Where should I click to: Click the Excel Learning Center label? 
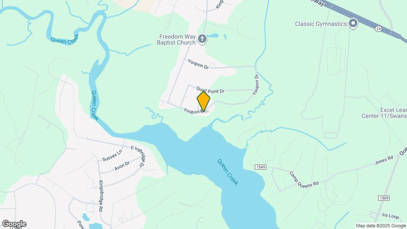[384, 113]
